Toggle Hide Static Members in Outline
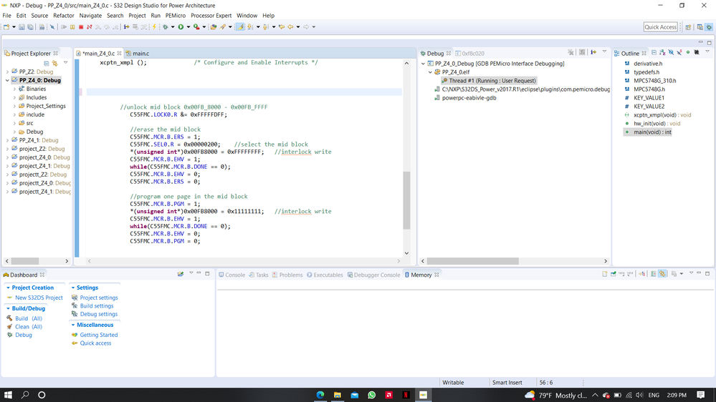Screen dimensions: 716x402 [679, 53]
